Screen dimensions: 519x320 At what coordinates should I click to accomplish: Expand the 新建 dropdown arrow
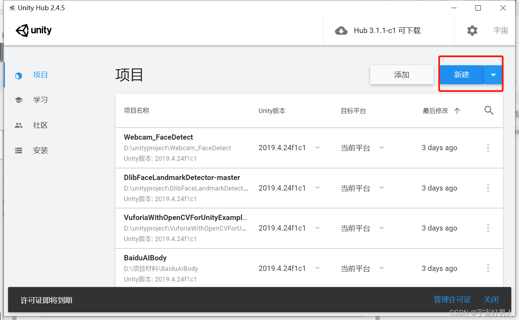[x=493, y=75]
